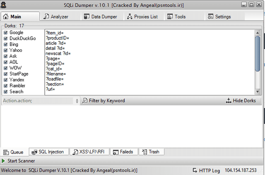Viewport: 265px width, 175px height.
Task: Disable the Ask search engine
Action: click(5, 56)
